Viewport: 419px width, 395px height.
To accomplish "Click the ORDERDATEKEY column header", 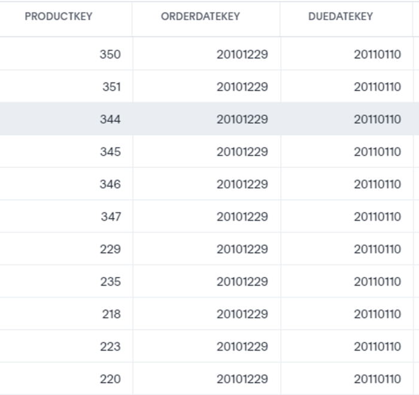I will tap(200, 17).
